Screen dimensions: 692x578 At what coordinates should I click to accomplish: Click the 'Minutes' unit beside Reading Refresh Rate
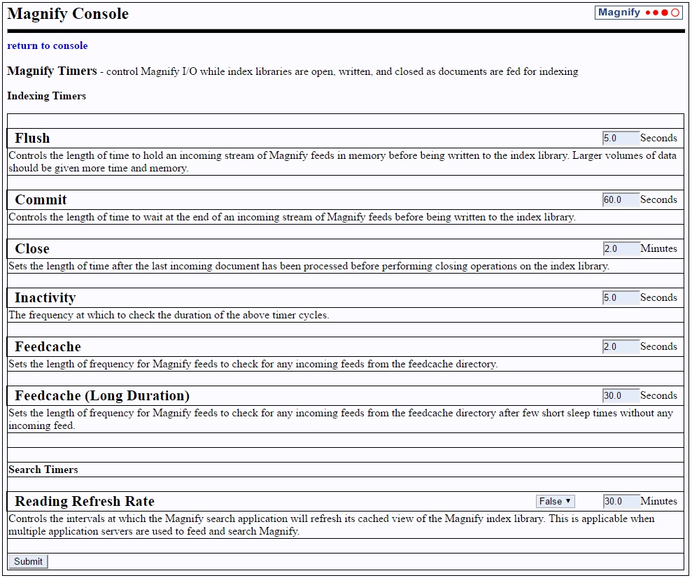[x=658, y=501]
